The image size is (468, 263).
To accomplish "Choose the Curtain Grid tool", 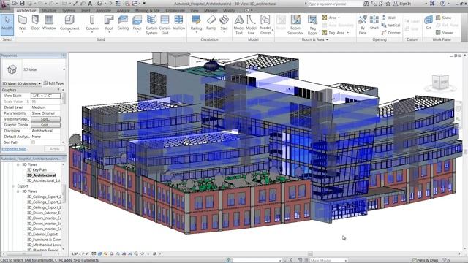I will (x=165, y=25).
